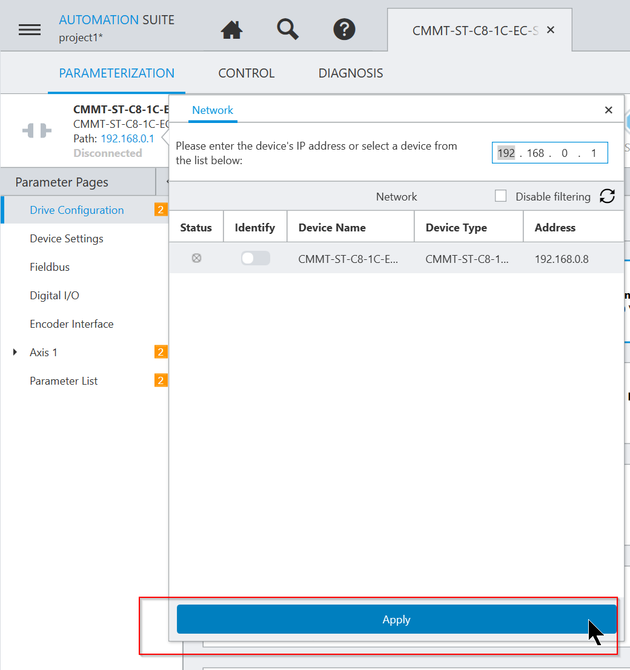Open the path link 192.168.0.1
The width and height of the screenshot is (630, 670).
pos(127,139)
